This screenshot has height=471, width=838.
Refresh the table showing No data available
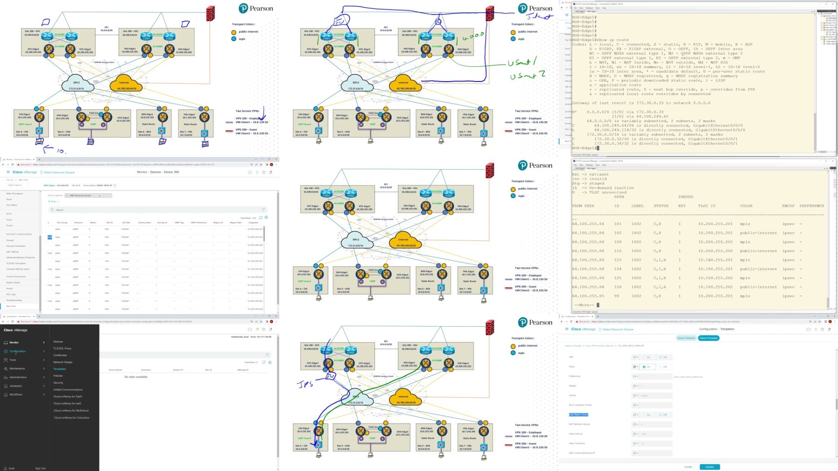(264, 362)
